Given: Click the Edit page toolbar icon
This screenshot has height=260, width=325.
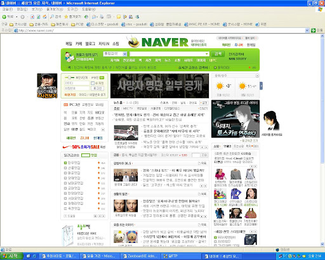Looking at the screenshot, I should [x=109, y=16].
